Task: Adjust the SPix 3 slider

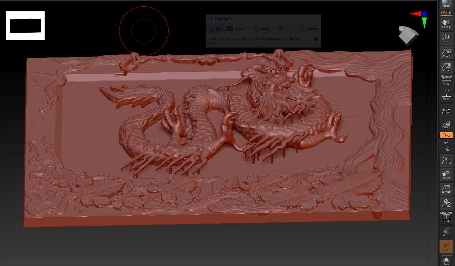Action: 446,13
